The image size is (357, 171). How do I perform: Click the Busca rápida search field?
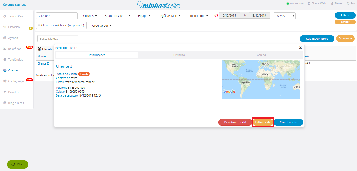tap(58, 39)
